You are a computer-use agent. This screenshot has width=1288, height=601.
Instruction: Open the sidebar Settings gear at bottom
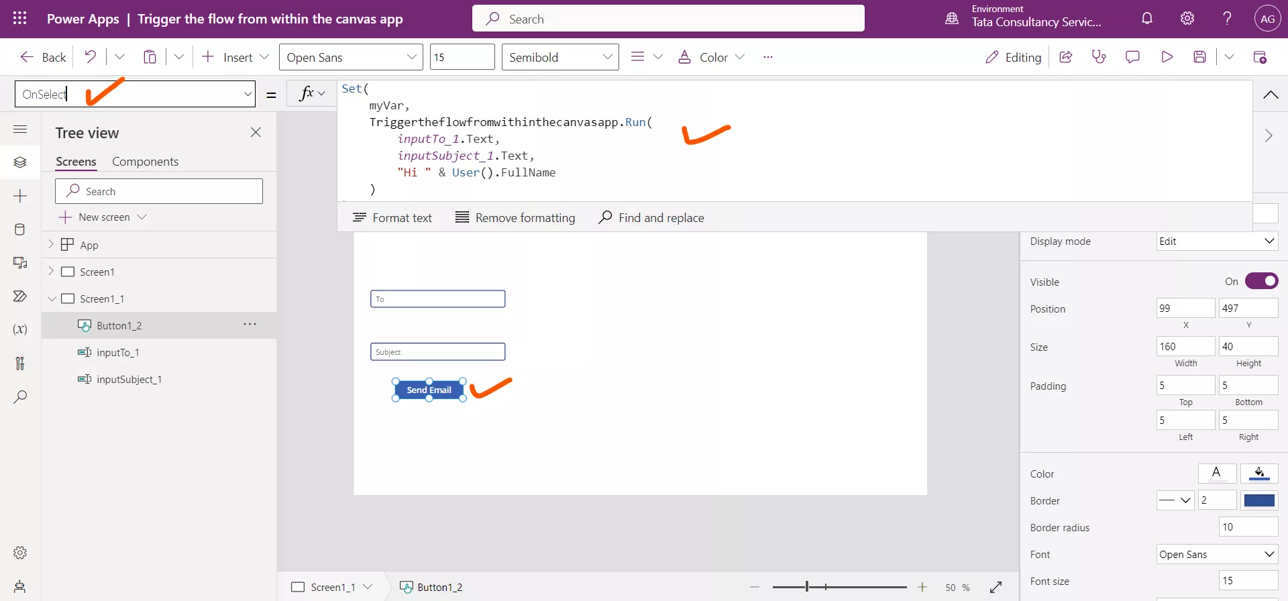coord(20,553)
